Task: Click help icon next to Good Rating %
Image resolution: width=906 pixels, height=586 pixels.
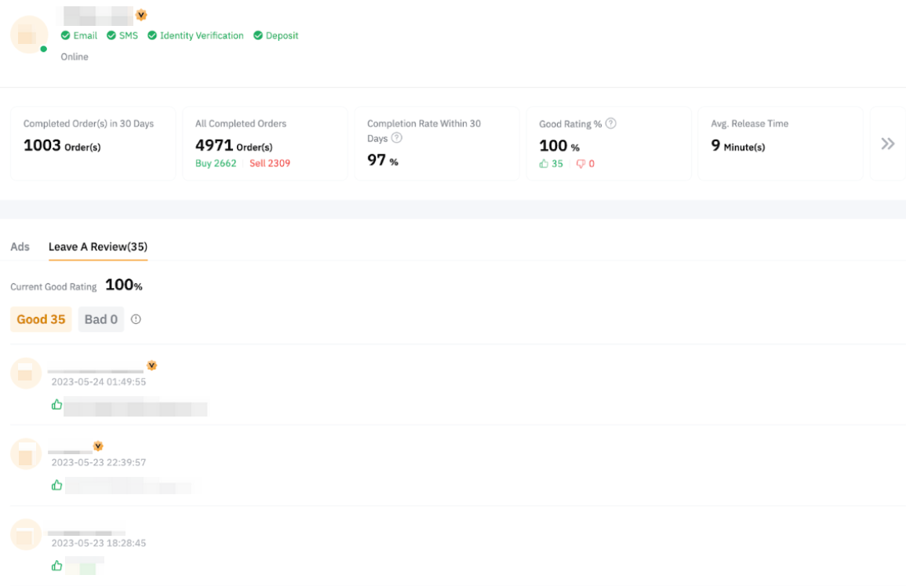Action: coord(611,123)
